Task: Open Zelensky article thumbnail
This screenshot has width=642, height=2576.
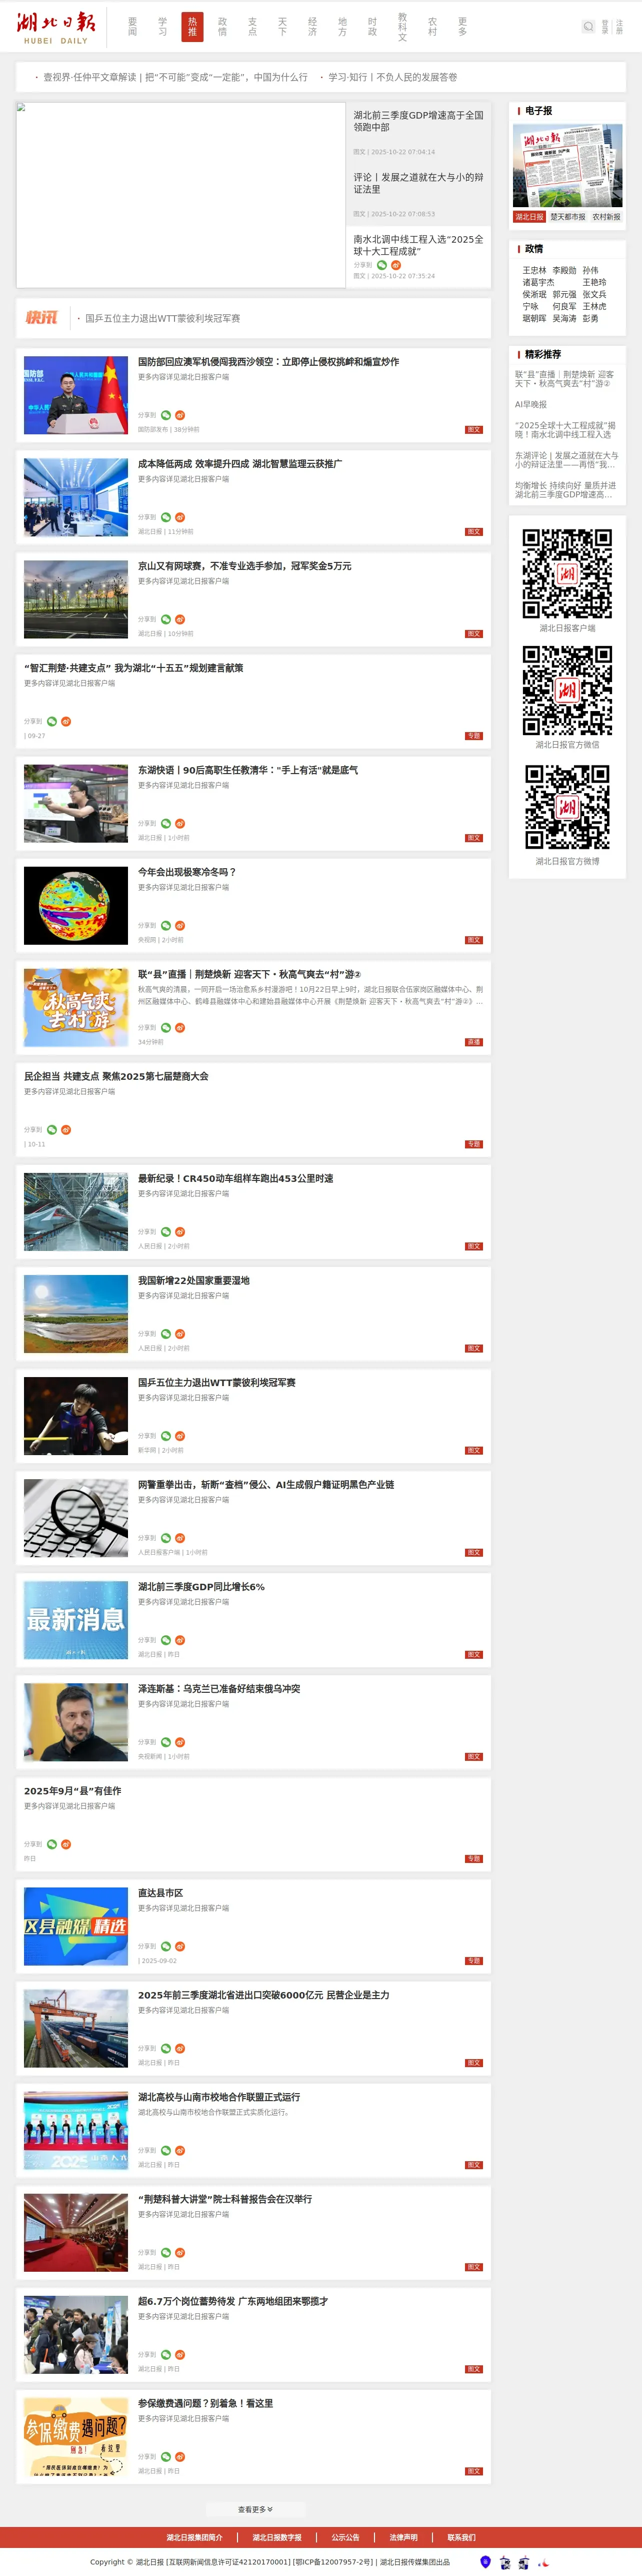Action: pos(76,1722)
